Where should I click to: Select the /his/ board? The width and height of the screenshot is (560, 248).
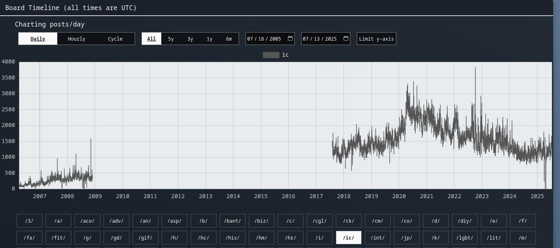pyautogui.click(x=233, y=238)
